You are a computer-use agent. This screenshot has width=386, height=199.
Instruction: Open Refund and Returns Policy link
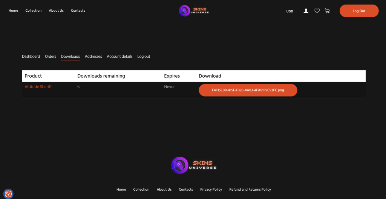(250, 190)
